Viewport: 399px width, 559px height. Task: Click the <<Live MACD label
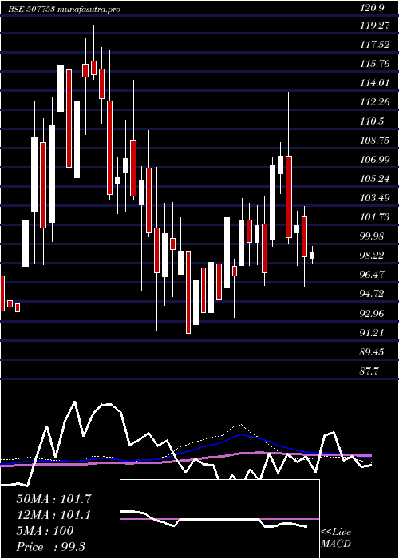click(336, 538)
